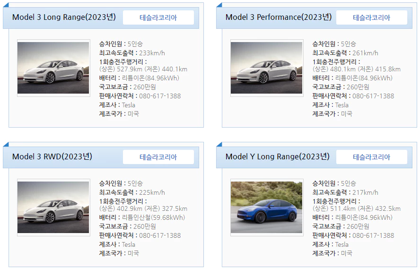
Task: Click 제조사 Tesla on Model 3 RWD card
Action: [117, 244]
